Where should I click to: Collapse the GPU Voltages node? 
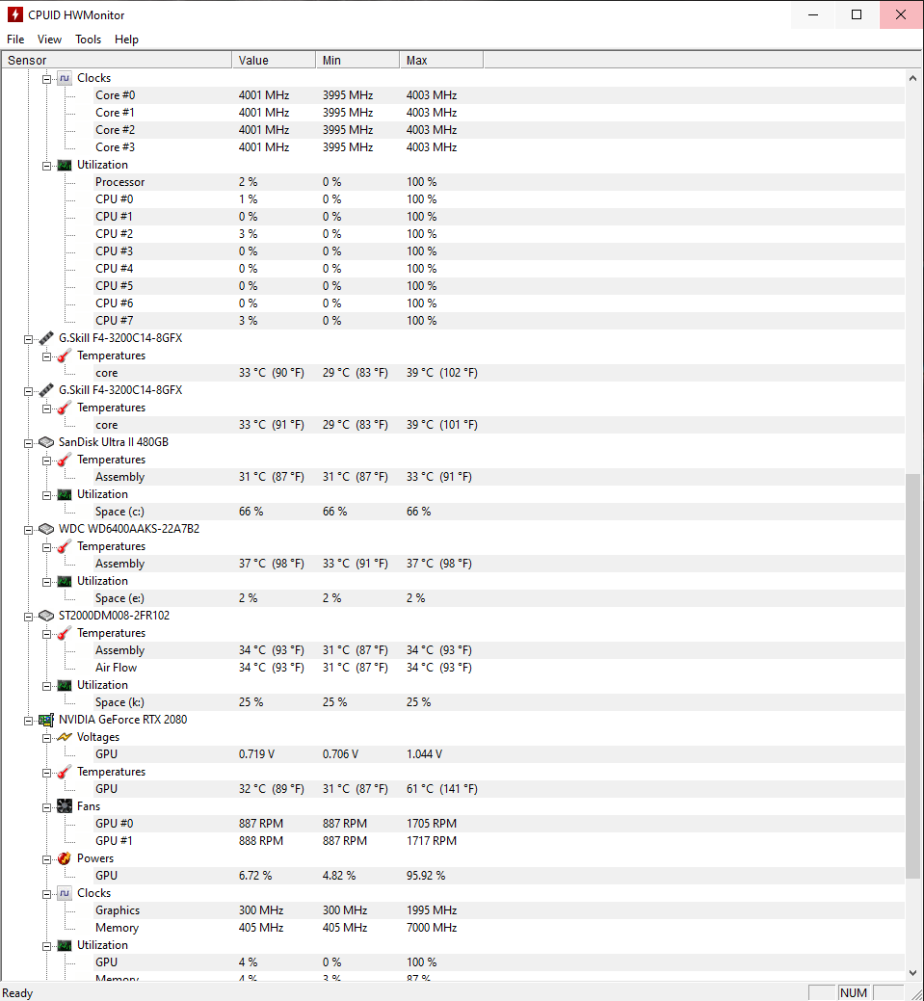tap(46, 738)
